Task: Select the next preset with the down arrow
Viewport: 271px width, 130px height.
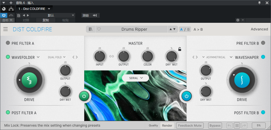Action: pos(174,29)
